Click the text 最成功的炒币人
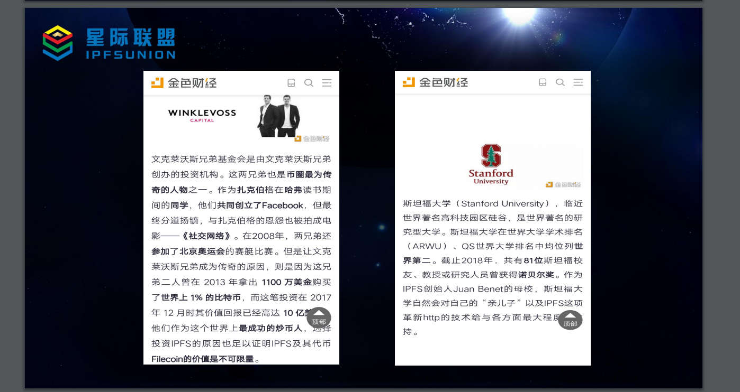 [270, 329]
